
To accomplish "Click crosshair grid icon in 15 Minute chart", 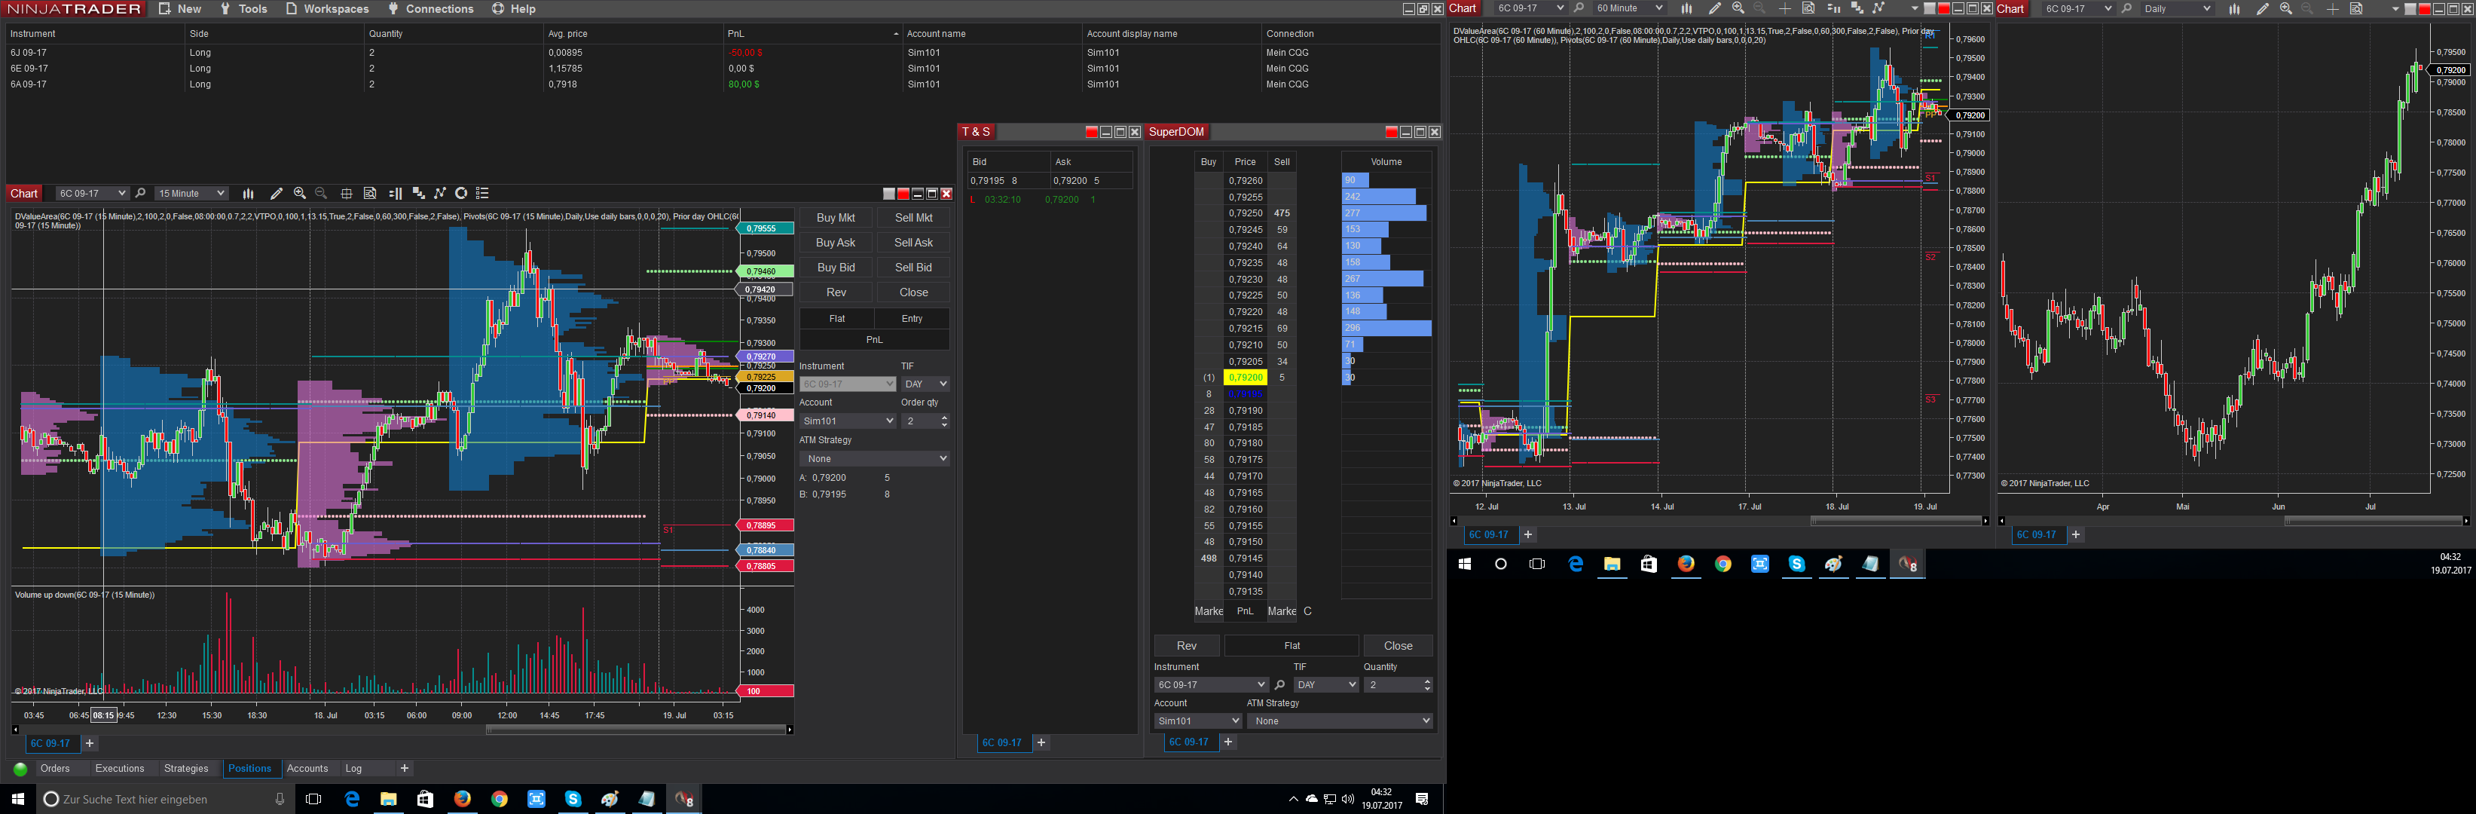I will click(x=346, y=193).
